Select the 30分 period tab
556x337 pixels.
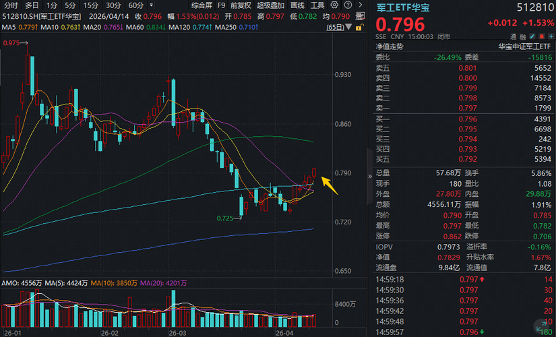pyautogui.click(x=113, y=5)
